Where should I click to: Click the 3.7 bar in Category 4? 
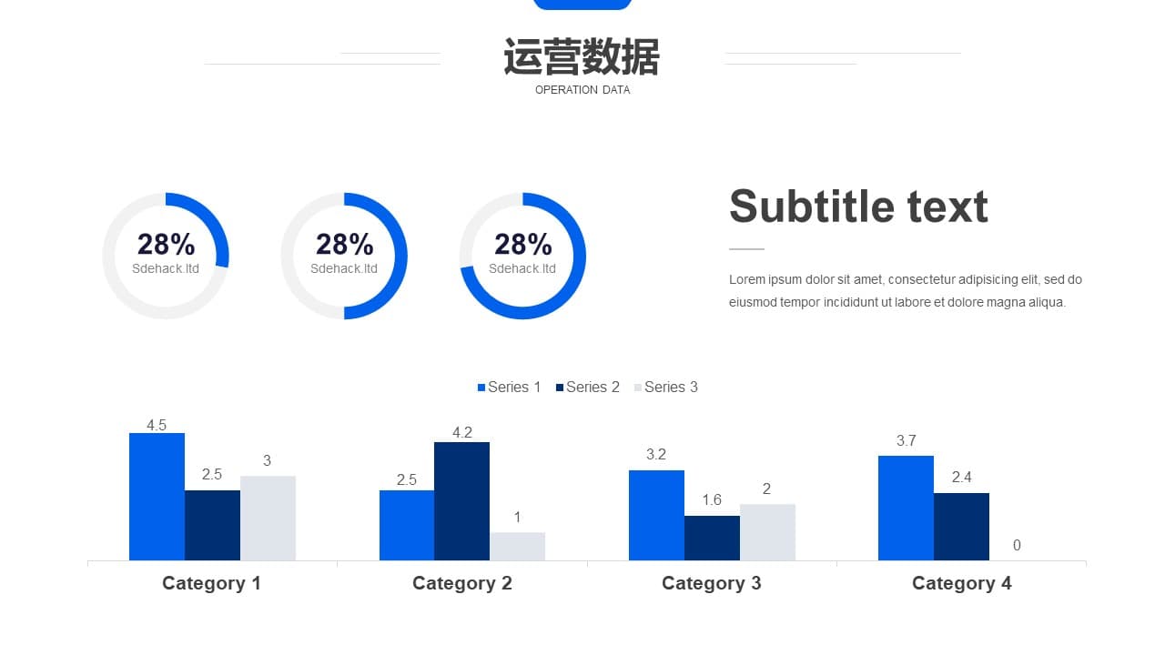(906, 508)
